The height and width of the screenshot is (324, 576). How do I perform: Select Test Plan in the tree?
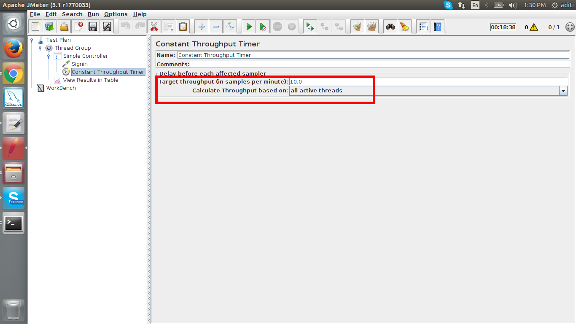coord(58,40)
